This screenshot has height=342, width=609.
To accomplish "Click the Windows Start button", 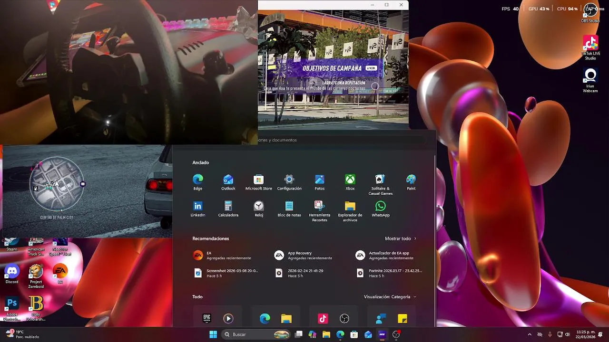I will (213, 334).
